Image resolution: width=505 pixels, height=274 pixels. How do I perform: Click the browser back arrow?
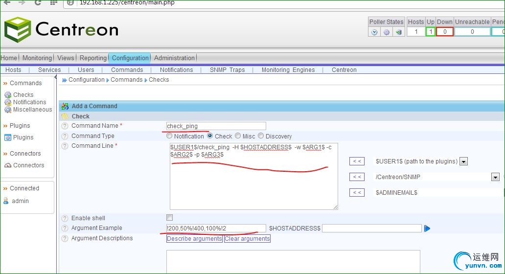pyautogui.click(x=7, y=2)
